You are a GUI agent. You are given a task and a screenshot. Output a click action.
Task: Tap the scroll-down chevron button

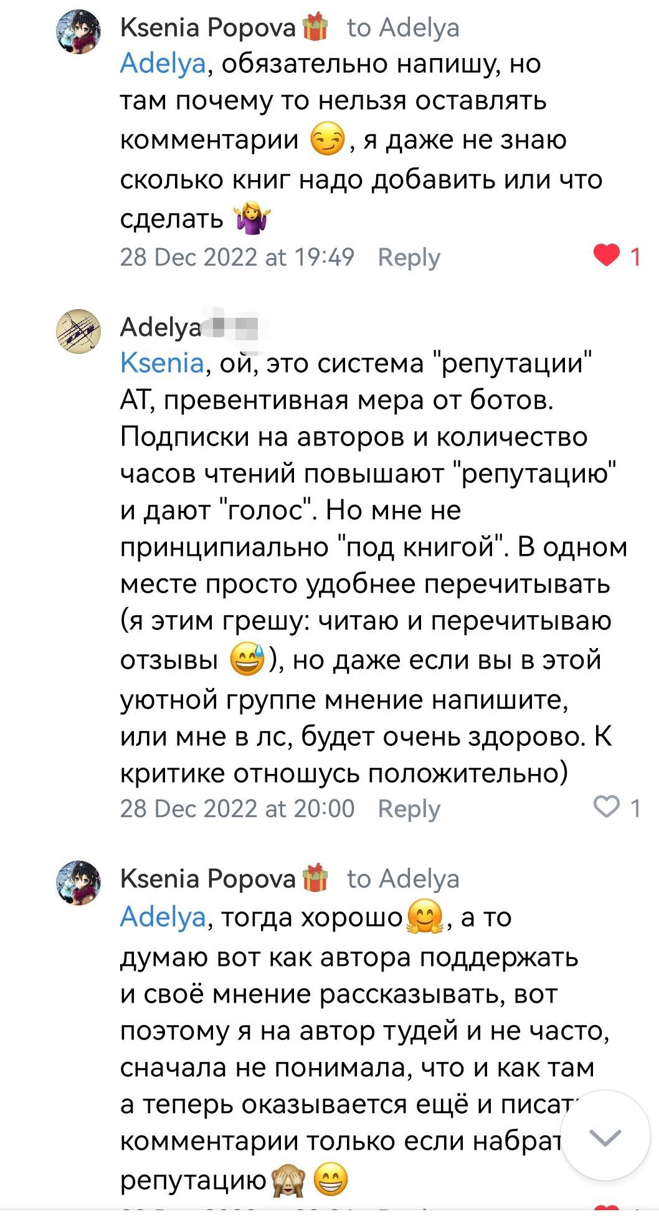tap(605, 1137)
